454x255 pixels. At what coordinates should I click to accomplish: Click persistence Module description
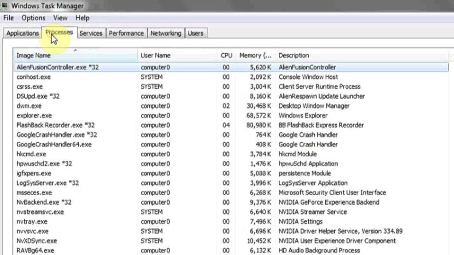click(305, 173)
